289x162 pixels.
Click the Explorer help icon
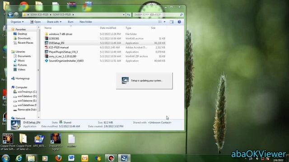[x=179, y=22]
